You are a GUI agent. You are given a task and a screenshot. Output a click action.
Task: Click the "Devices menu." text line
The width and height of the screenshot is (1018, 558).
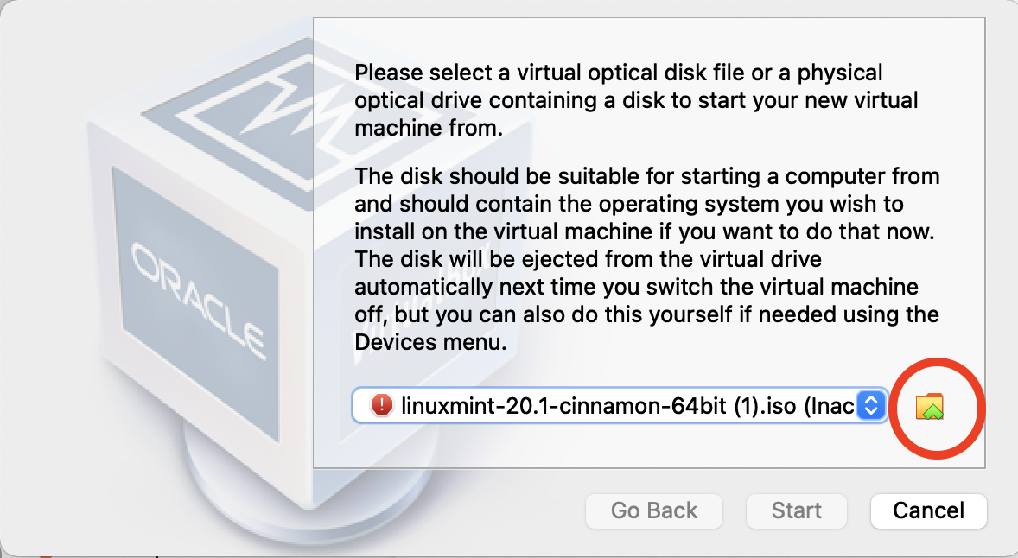tap(430, 342)
